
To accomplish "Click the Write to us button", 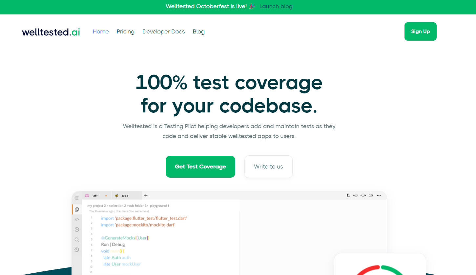I will coord(268,167).
